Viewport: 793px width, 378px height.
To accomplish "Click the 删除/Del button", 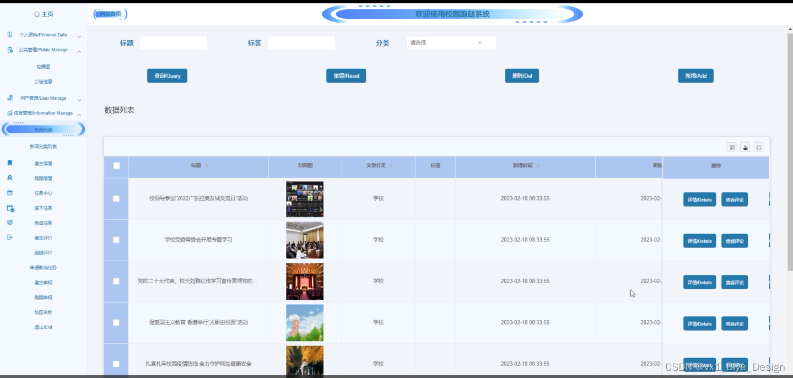I will 522,76.
